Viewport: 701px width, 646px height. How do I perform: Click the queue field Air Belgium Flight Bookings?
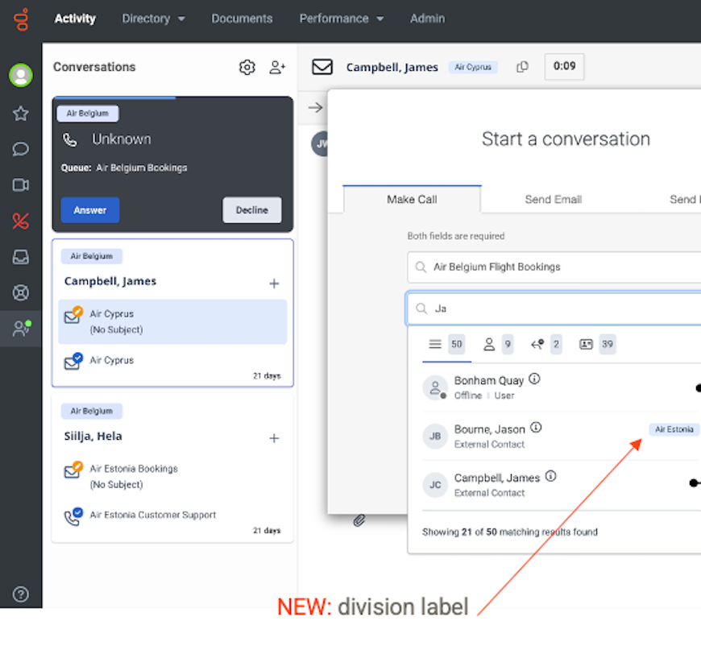click(x=556, y=267)
